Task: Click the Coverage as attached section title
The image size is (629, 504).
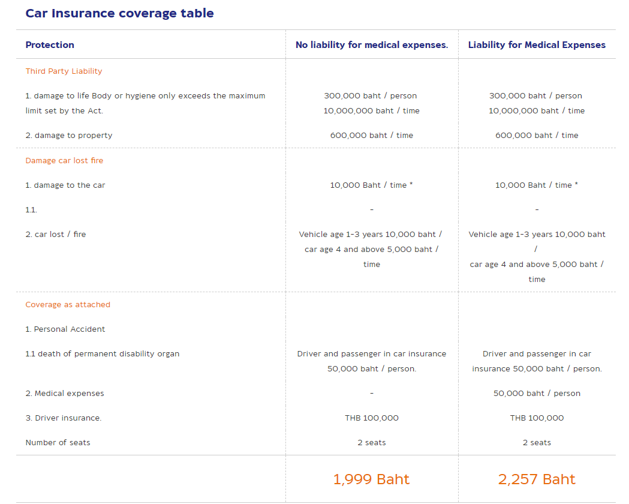Action: (68, 305)
